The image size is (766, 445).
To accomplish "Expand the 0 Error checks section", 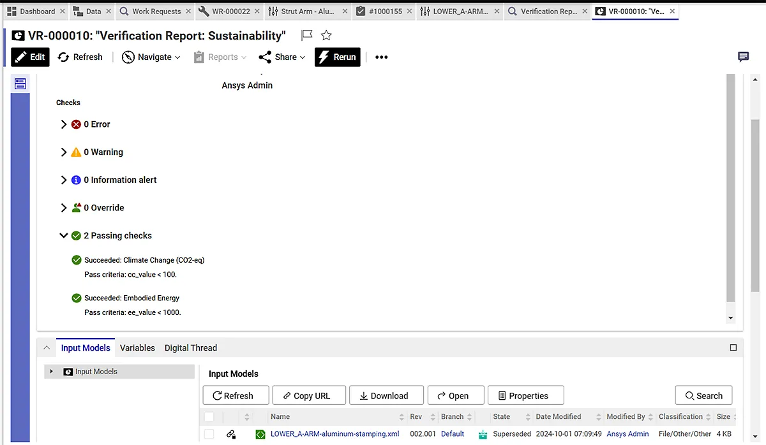I will [x=64, y=124].
